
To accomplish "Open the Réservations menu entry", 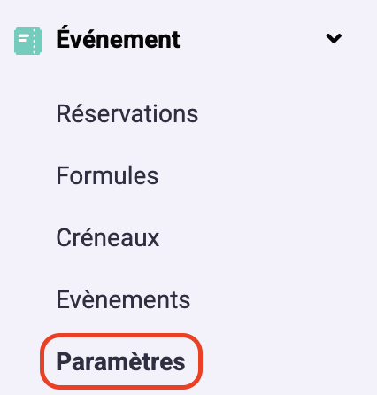I will tap(127, 113).
